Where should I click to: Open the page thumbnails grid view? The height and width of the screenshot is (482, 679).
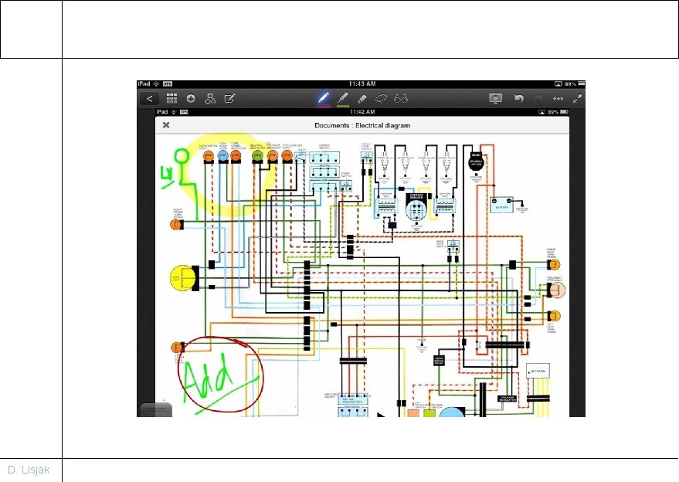coord(171,98)
